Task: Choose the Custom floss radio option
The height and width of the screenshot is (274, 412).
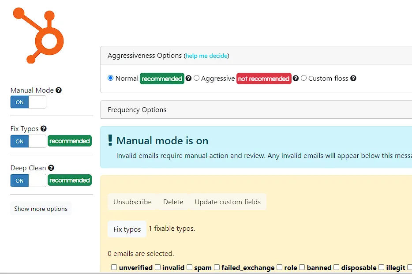Action: click(304, 78)
